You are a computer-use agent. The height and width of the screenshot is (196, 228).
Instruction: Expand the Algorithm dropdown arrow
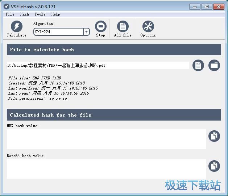[87, 32]
